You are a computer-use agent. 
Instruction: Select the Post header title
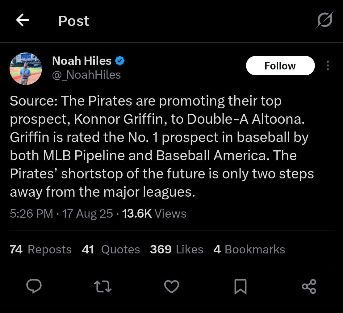[73, 20]
